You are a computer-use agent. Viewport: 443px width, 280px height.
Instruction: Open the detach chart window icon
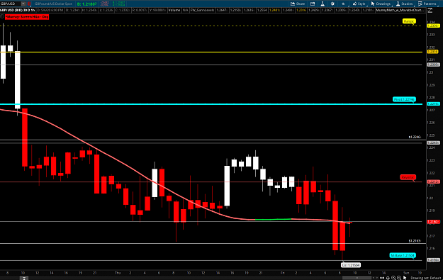pyautogui.click(x=313, y=4)
